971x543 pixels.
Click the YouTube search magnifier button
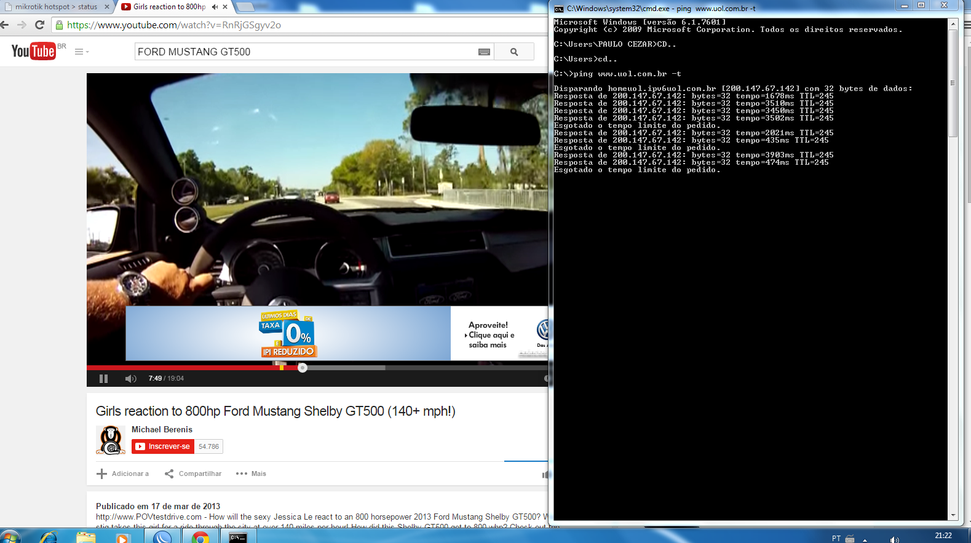tap(514, 52)
